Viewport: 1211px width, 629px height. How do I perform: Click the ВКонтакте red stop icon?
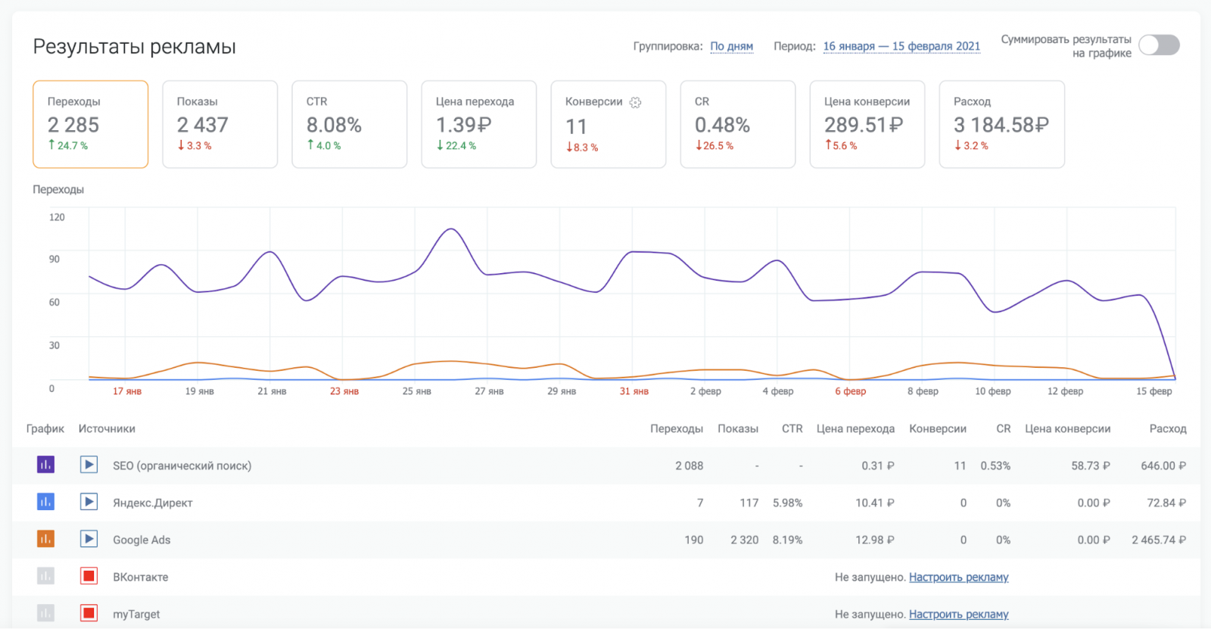[x=89, y=576]
